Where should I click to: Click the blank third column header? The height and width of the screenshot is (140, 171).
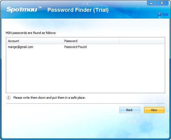click(142, 41)
